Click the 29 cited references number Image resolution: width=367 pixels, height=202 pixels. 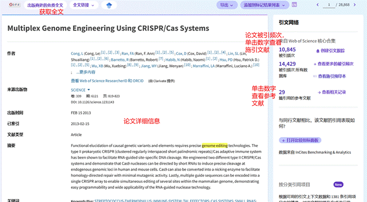click(282, 92)
